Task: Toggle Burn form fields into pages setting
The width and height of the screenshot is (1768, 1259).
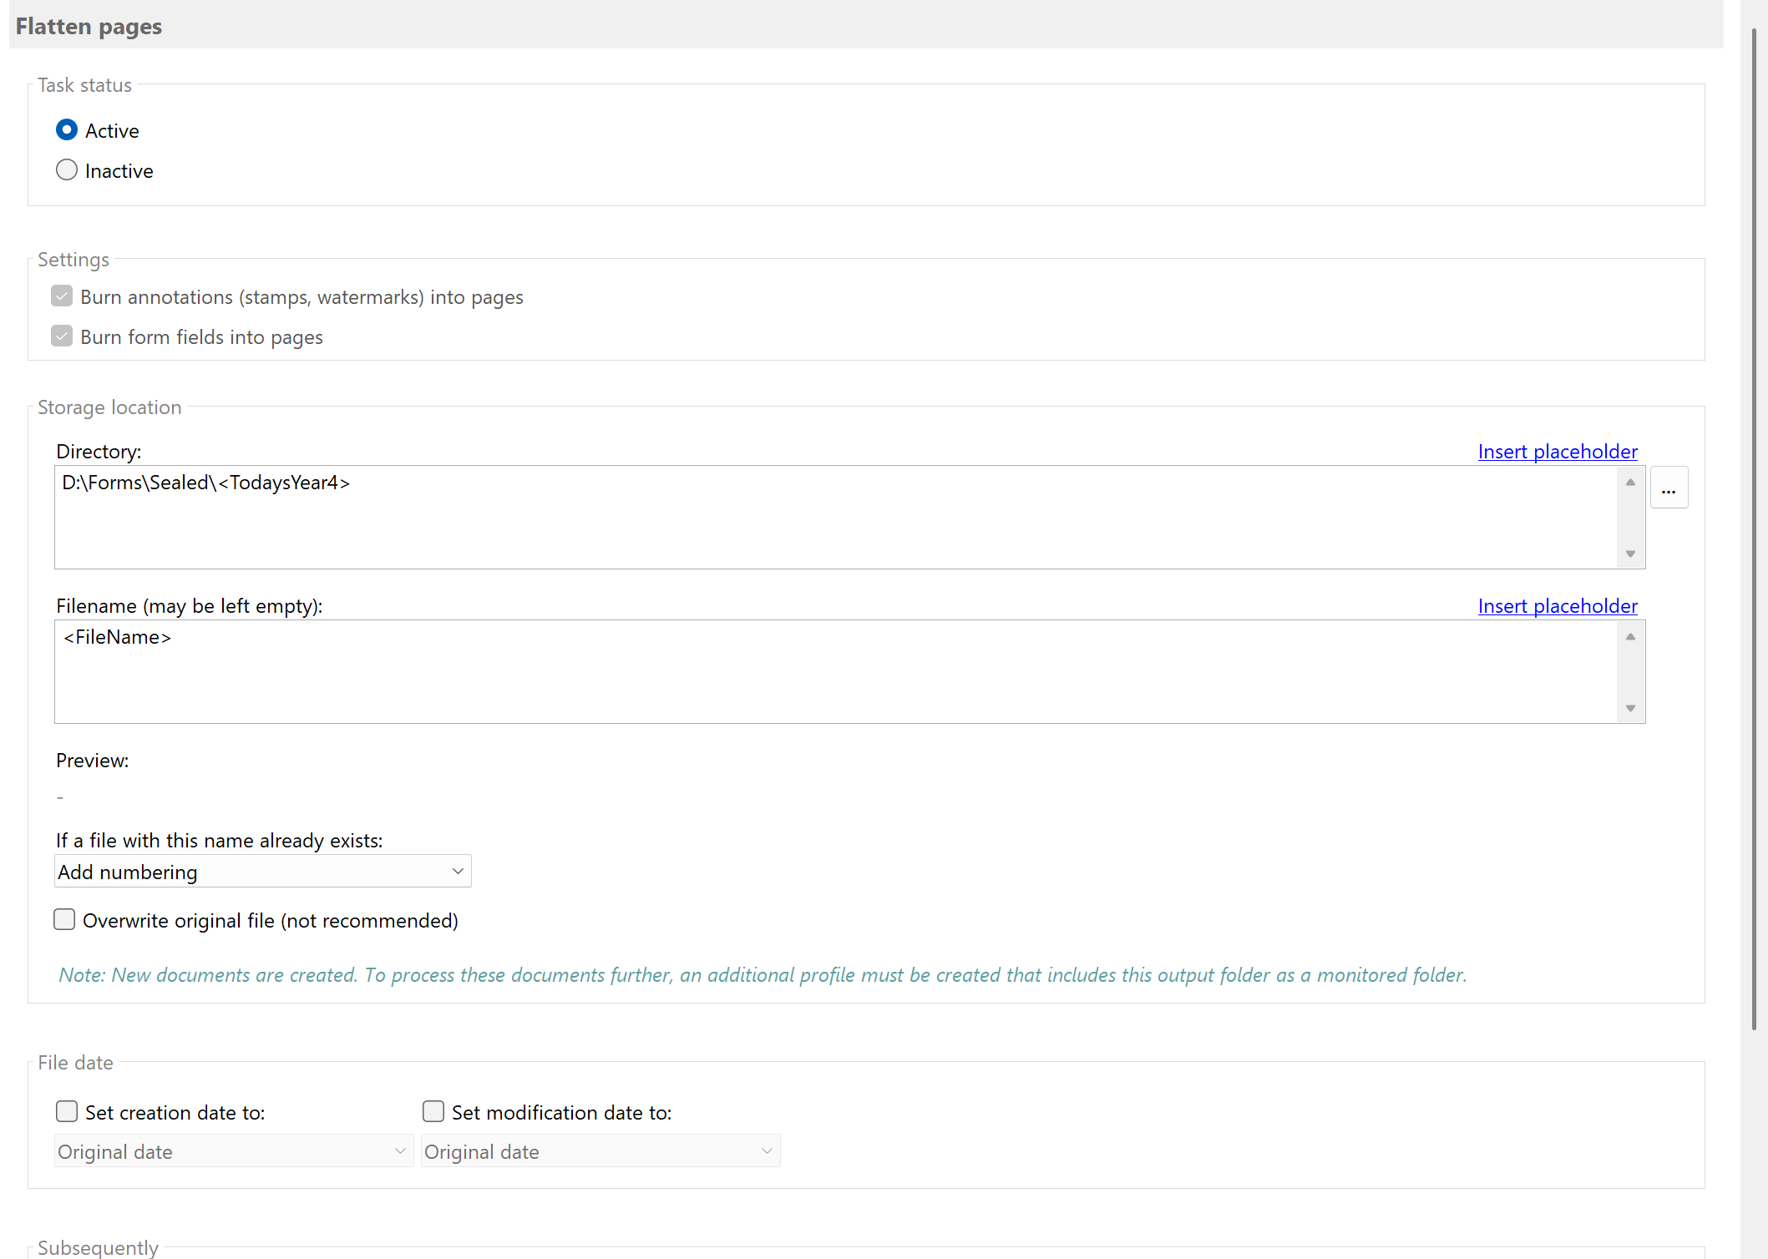Action: (62, 336)
